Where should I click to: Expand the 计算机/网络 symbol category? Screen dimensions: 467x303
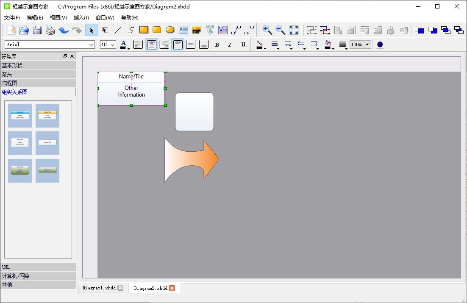(38, 276)
